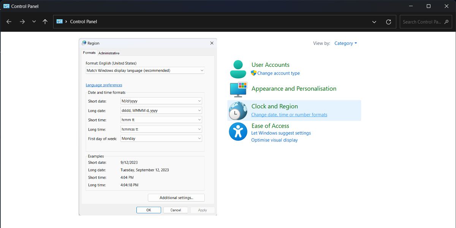Go up one folder level
456x228 pixels.
pyautogui.click(x=45, y=22)
